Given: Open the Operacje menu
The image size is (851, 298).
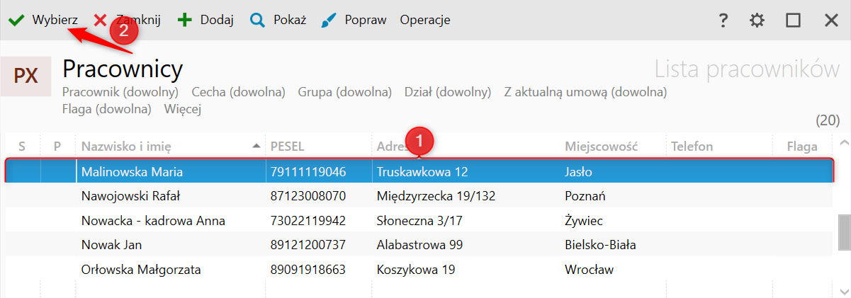Looking at the screenshot, I should pyautogui.click(x=424, y=21).
